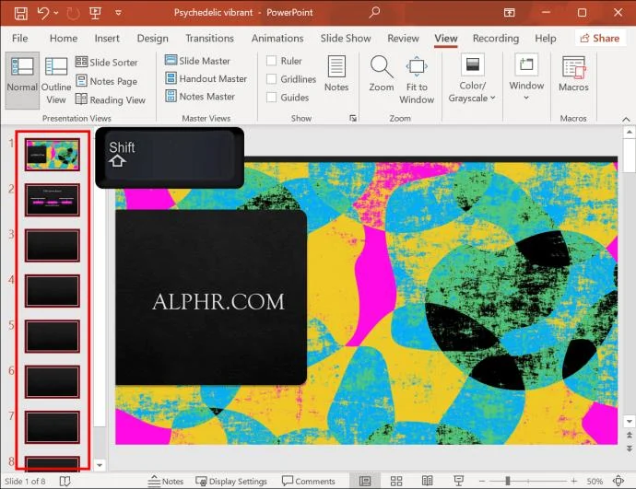Open Macros
This screenshot has width=636, height=489.
pyautogui.click(x=573, y=74)
